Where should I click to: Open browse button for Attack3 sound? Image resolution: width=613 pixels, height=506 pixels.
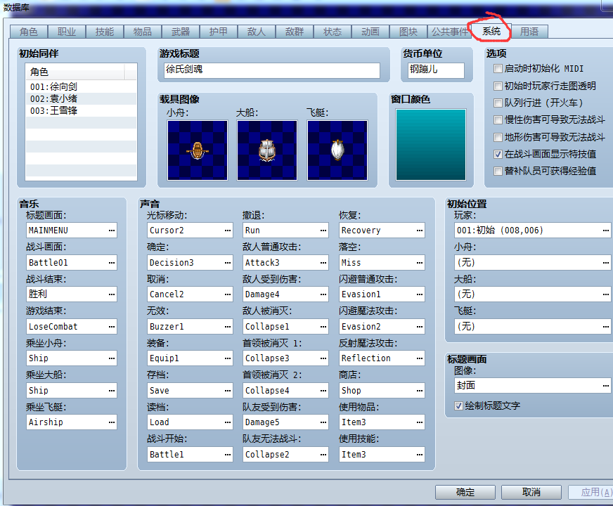323,263
